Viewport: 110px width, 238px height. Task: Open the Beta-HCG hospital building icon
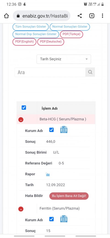tap(64, 130)
